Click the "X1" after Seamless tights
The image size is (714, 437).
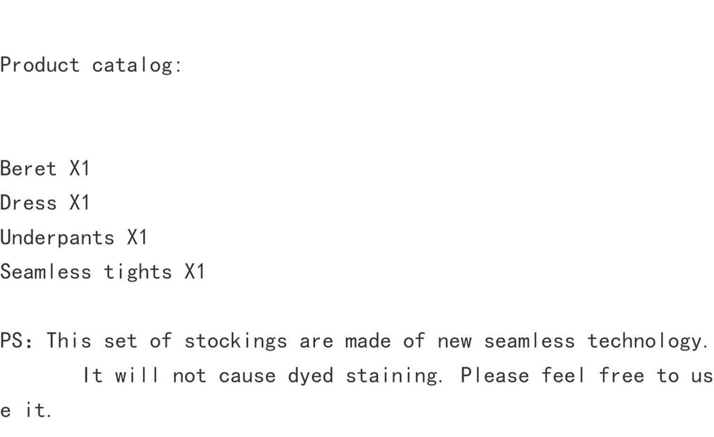tap(195, 272)
